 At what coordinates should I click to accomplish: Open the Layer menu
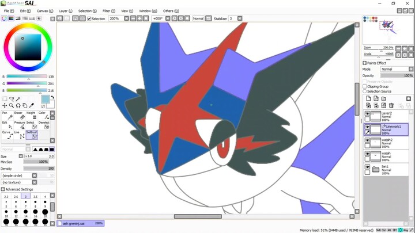point(66,11)
